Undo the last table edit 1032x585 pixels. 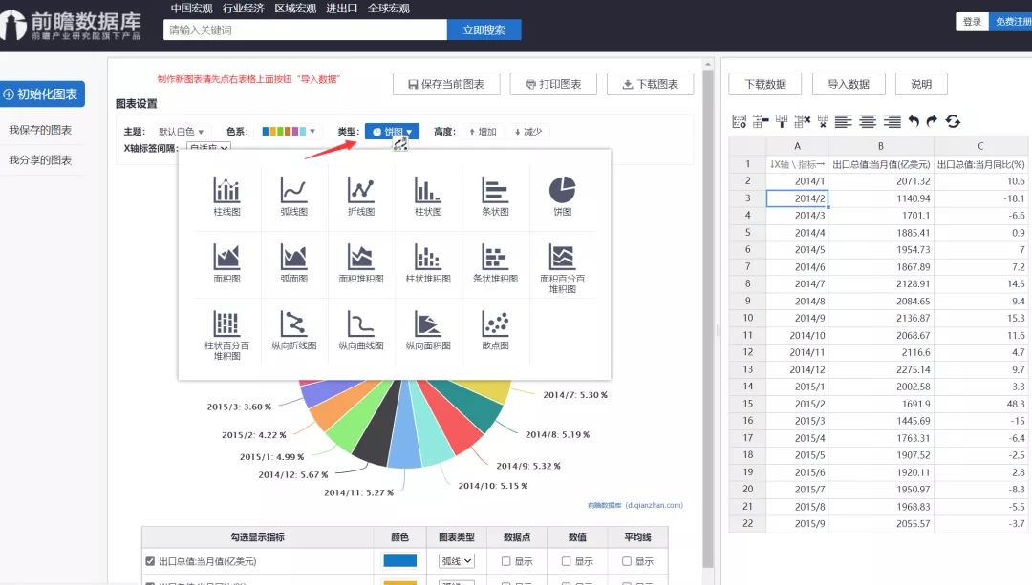(914, 121)
